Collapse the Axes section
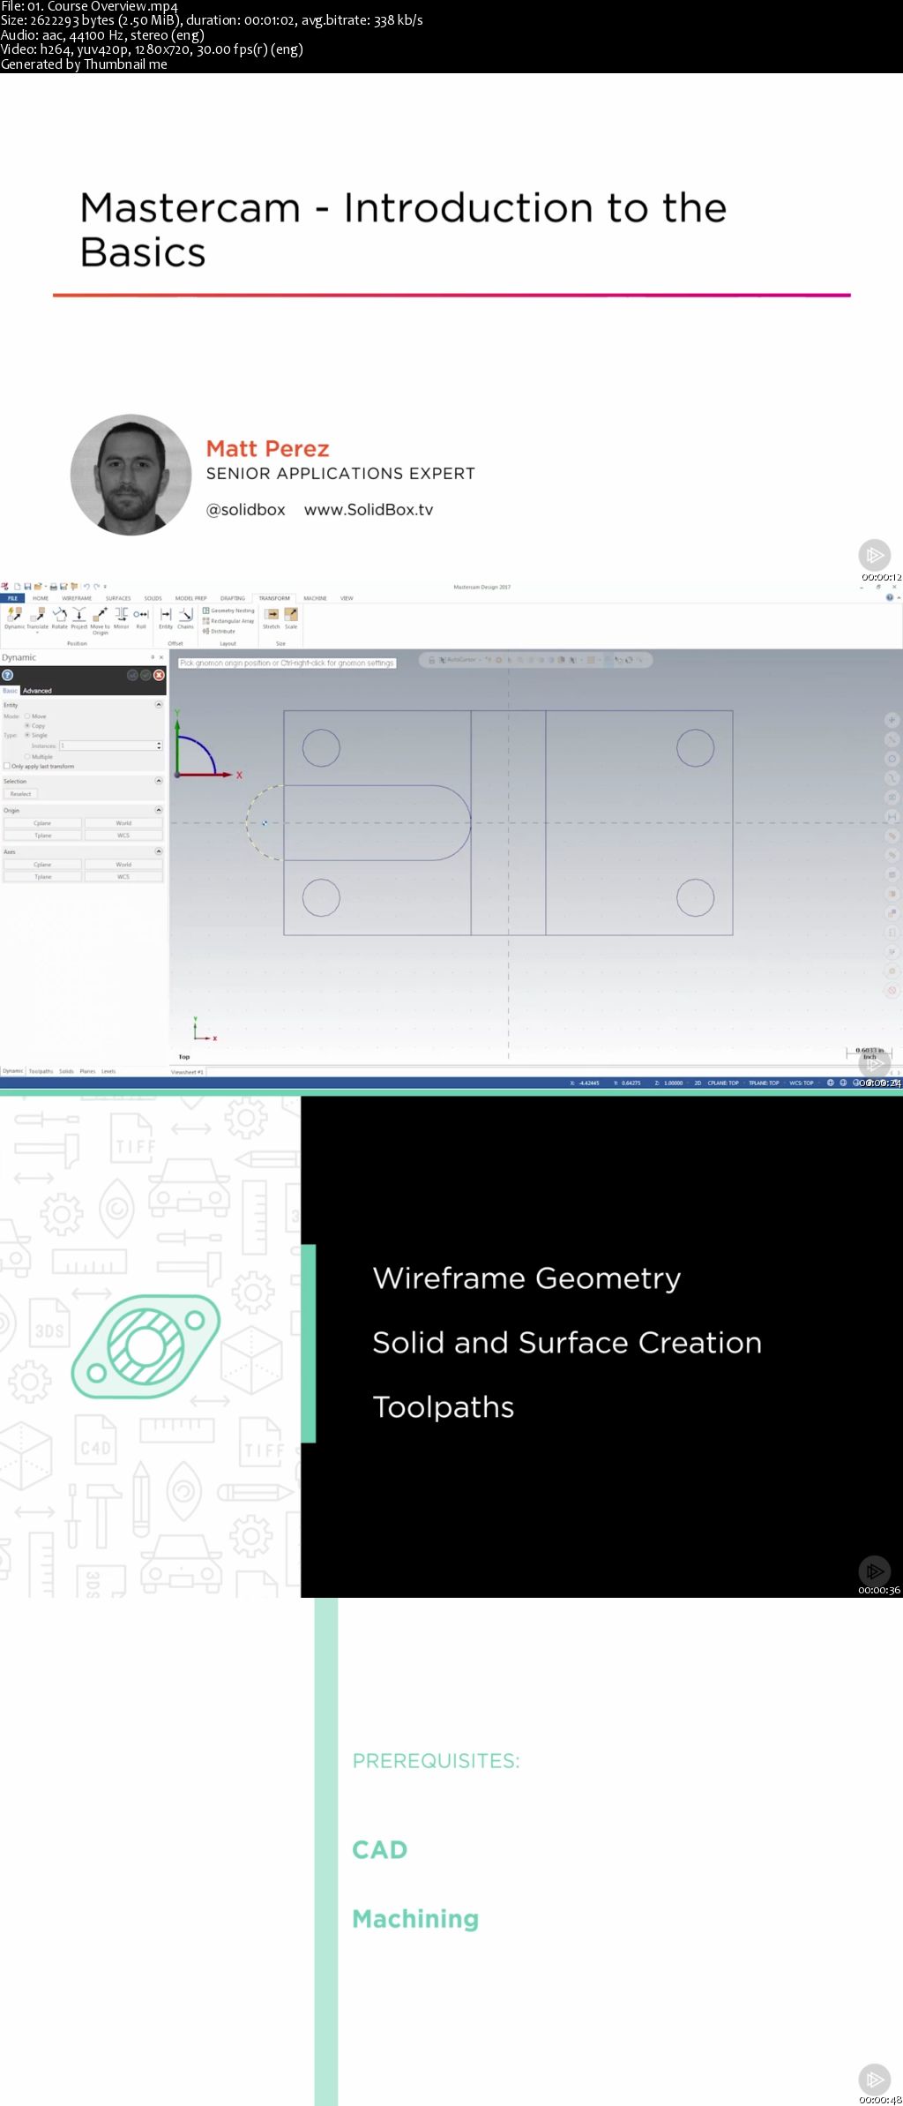Viewport: 903px width, 2106px height. click(159, 851)
